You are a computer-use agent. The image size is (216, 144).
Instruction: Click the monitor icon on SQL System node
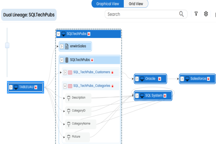(142, 95)
